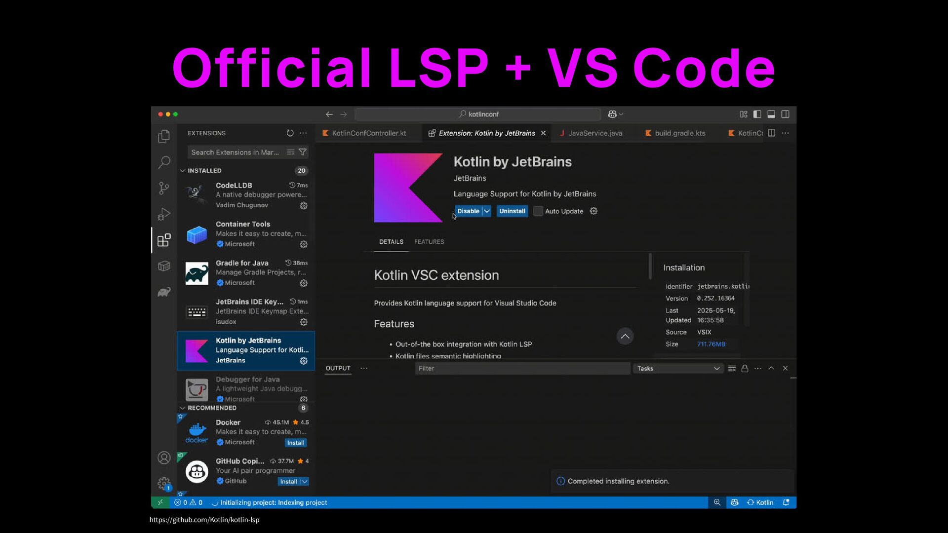Open the Gradle elephant view icon

164,292
